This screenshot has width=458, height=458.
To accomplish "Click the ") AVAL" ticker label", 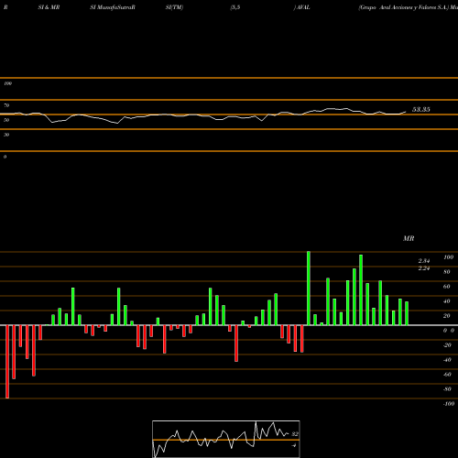I will tap(302, 7).
